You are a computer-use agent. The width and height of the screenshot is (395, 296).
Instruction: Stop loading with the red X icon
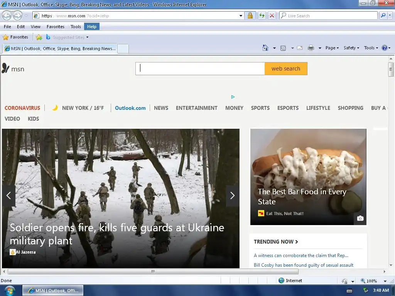tap(272, 15)
